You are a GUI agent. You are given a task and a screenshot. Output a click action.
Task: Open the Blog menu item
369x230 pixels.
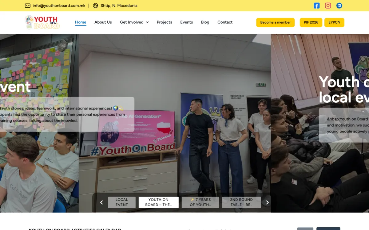click(205, 22)
